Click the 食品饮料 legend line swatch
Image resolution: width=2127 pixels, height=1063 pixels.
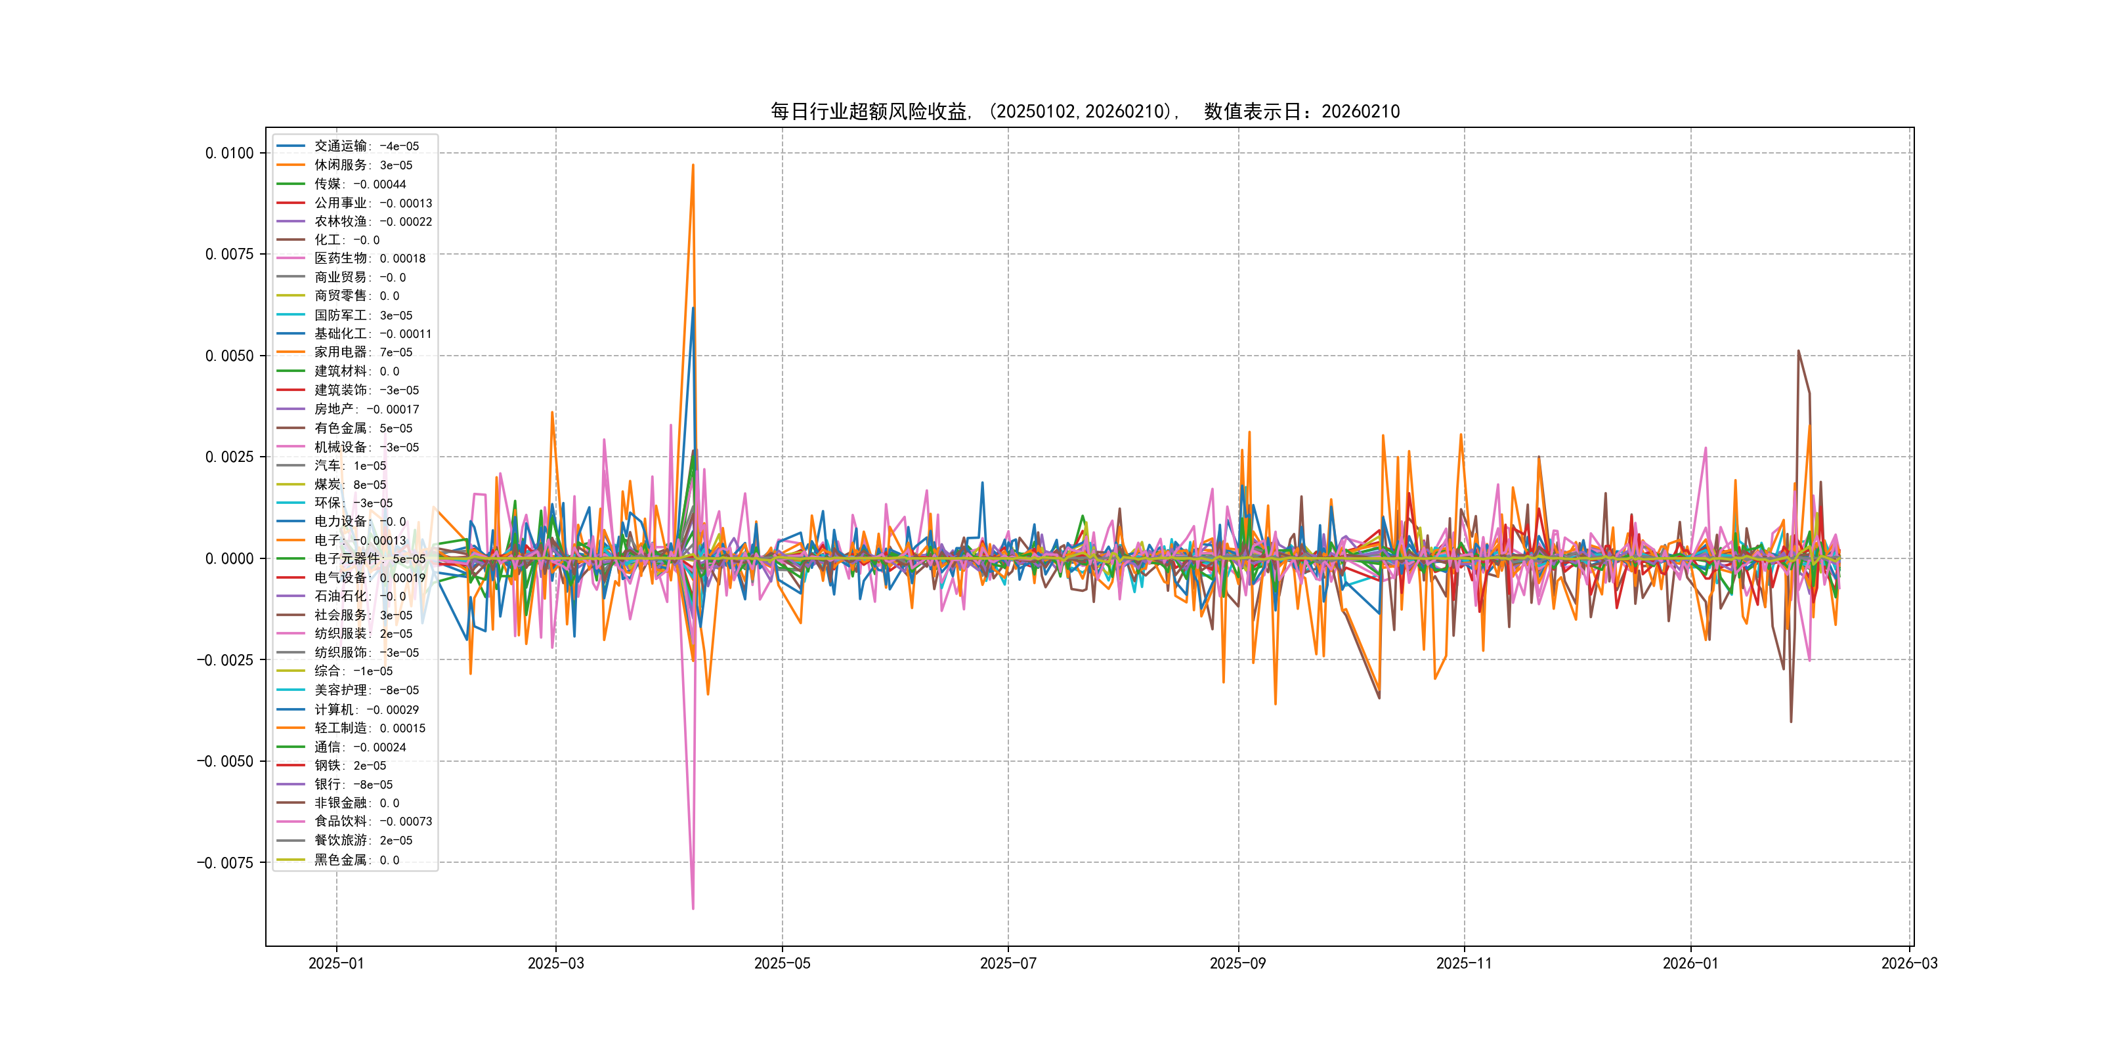pos(291,821)
